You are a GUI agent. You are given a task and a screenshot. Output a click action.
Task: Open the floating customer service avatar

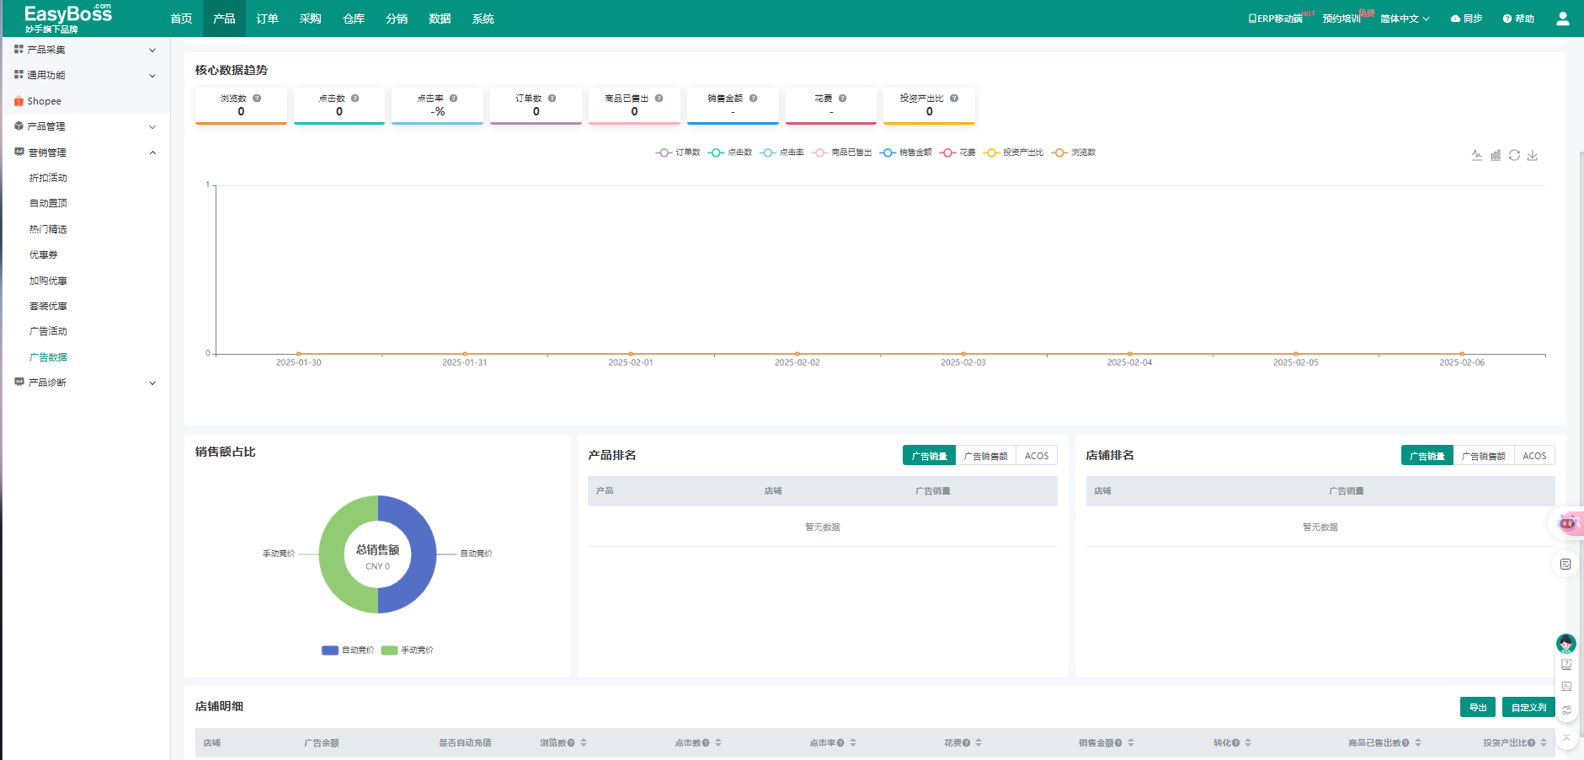pos(1565,644)
